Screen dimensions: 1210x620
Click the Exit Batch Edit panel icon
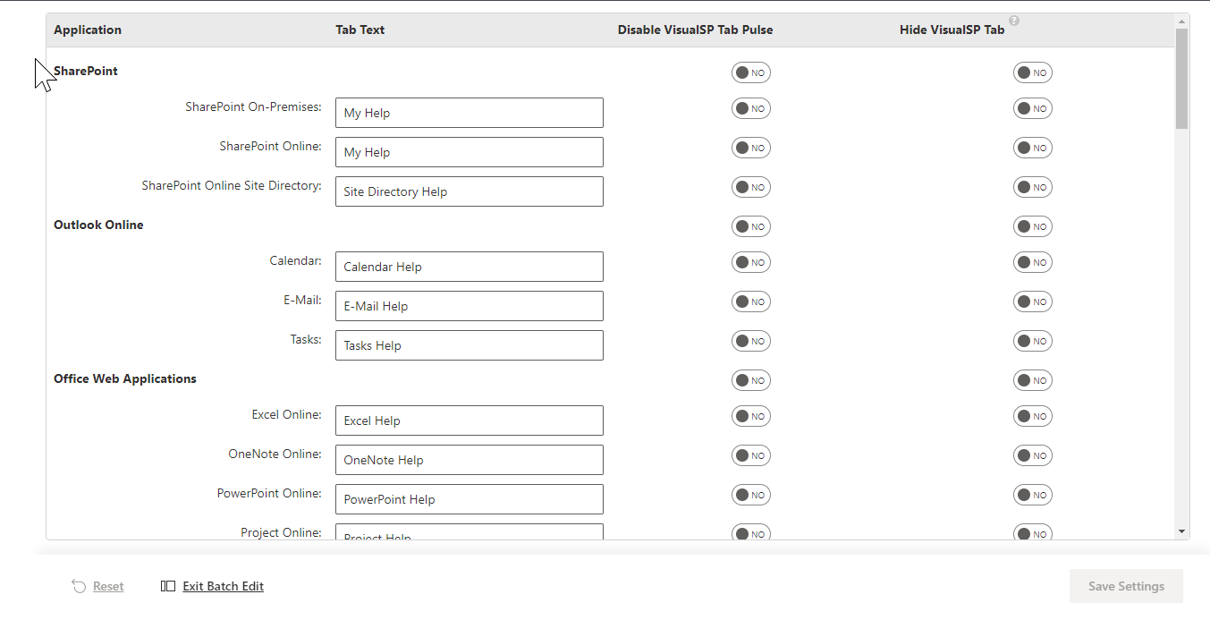click(x=168, y=586)
